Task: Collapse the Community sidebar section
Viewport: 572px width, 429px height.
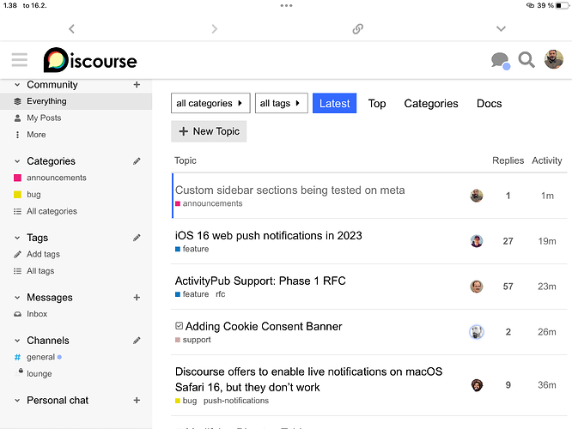Action: pyautogui.click(x=17, y=85)
